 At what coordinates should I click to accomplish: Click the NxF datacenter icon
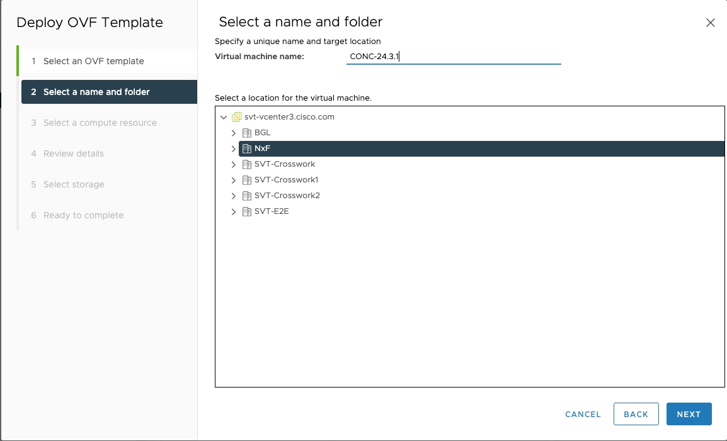click(x=247, y=148)
